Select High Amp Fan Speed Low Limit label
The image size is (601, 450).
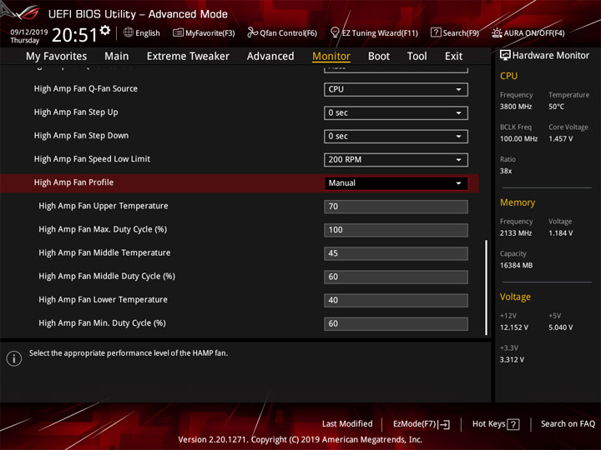[x=92, y=159]
